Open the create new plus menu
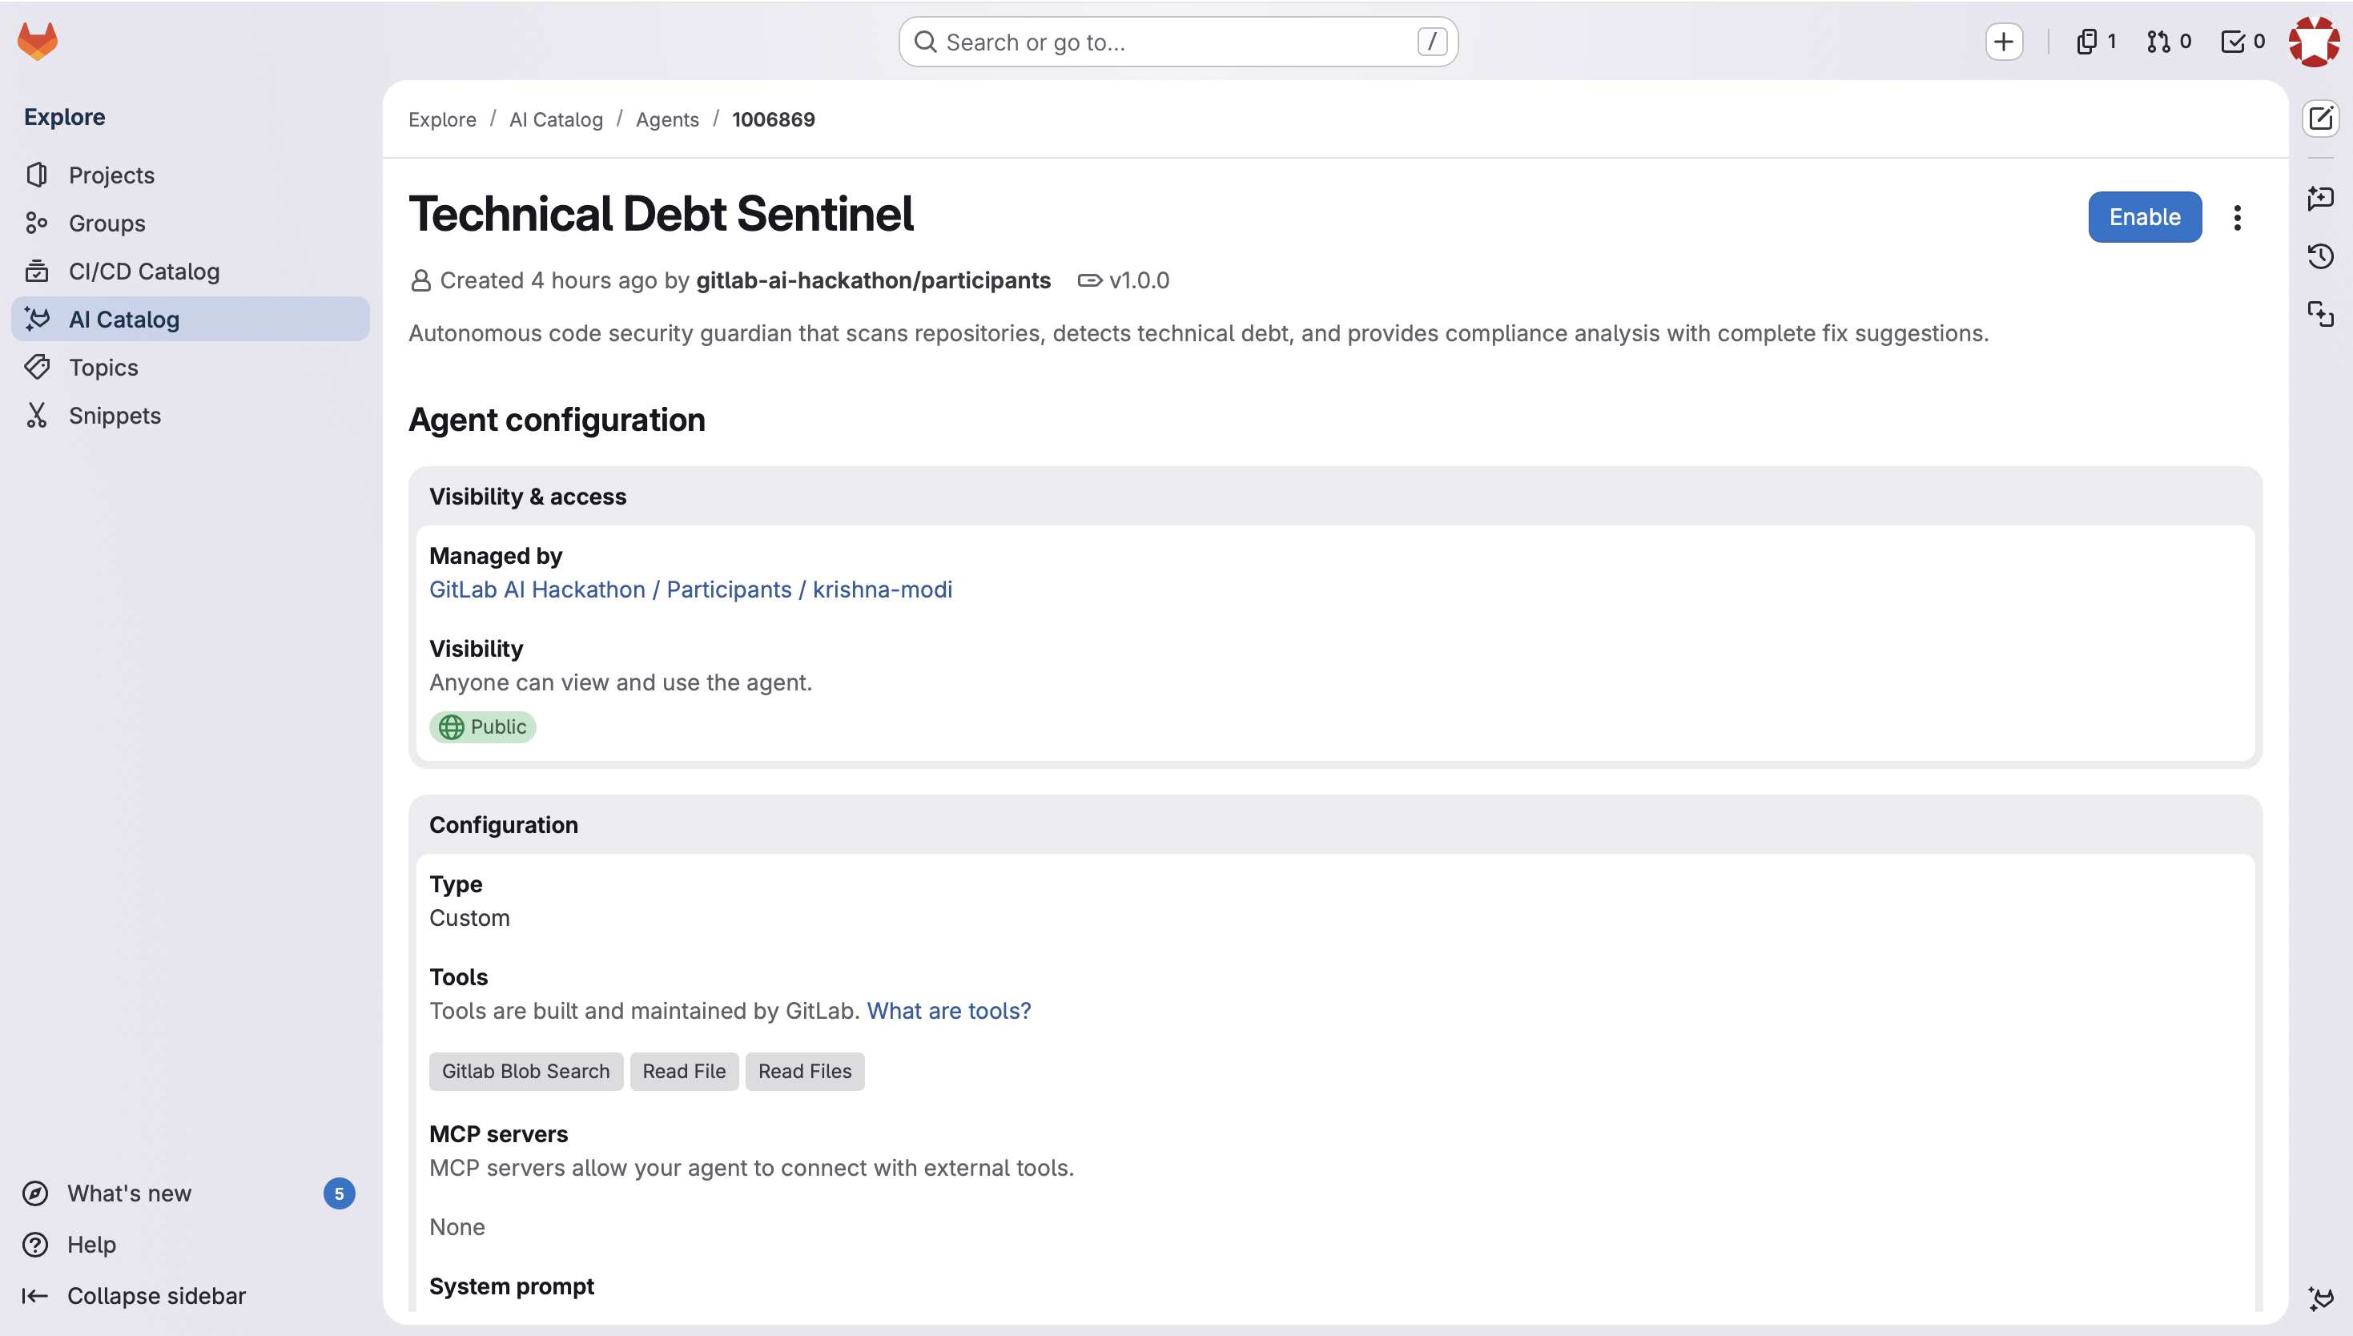The image size is (2353, 1336). tap(2004, 42)
